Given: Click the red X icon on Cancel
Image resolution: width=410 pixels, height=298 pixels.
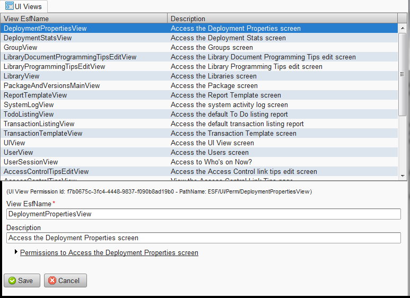Looking at the screenshot, I should [x=52, y=281].
